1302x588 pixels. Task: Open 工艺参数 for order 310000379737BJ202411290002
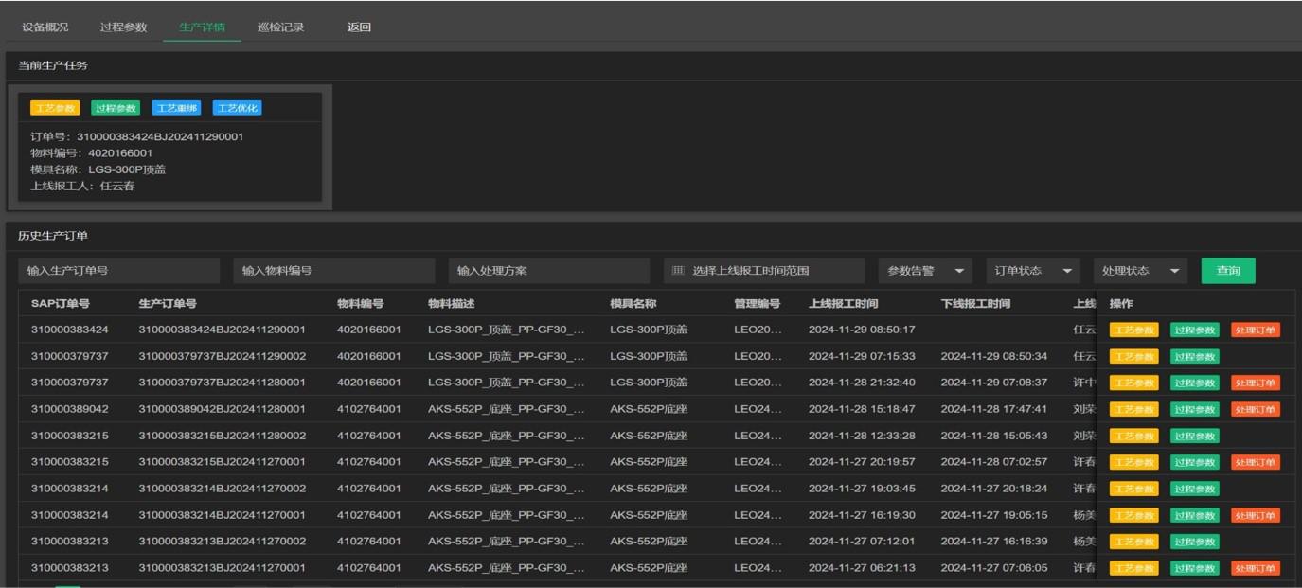point(1133,357)
